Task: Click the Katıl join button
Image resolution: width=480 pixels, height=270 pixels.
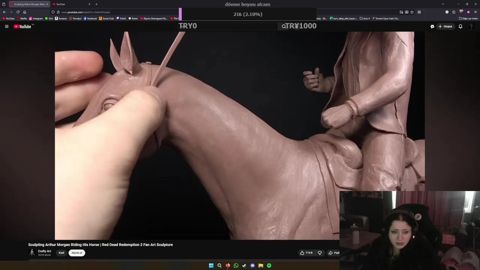Action: tap(61, 253)
